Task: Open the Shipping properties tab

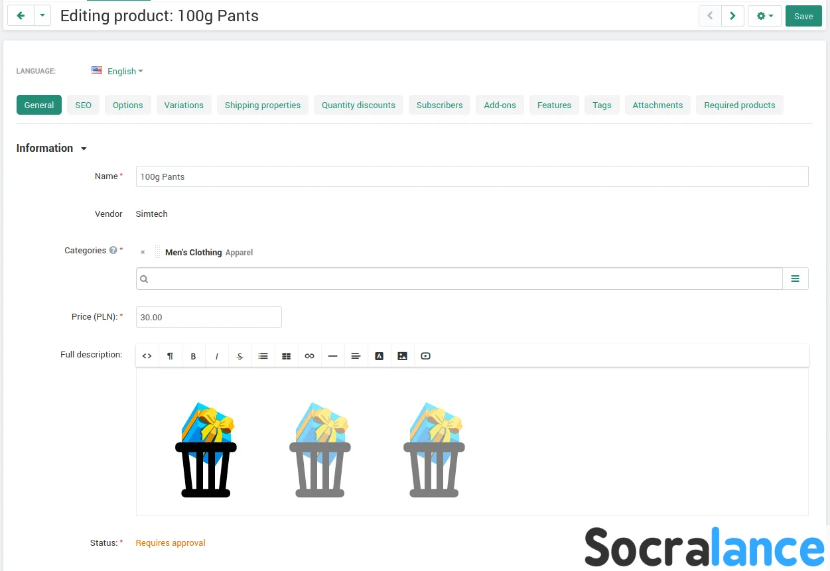Action: pos(263,105)
